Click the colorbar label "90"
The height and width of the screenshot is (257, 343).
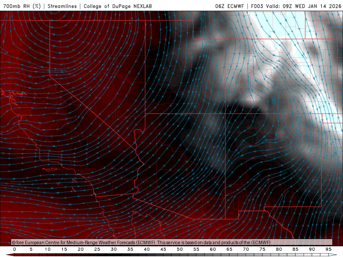click(x=312, y=249)
